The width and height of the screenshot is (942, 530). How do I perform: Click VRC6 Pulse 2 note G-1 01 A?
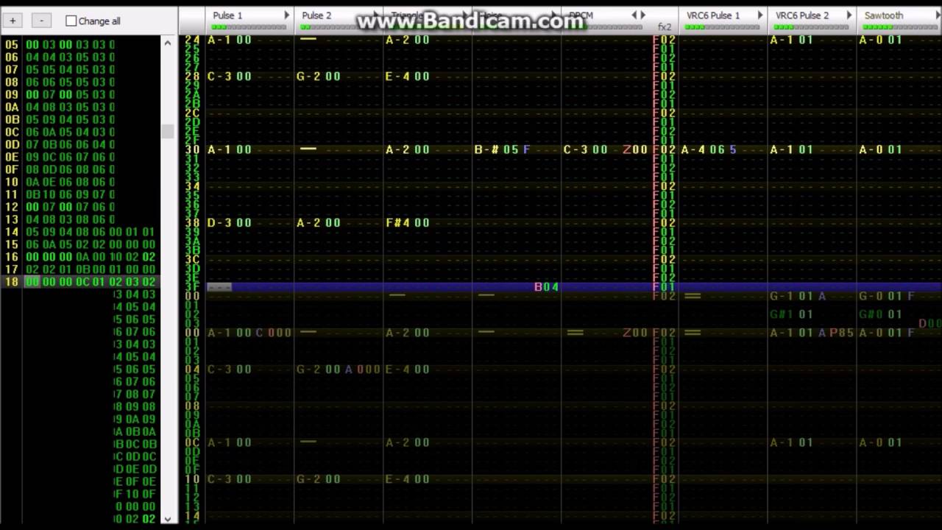(798, 297)
